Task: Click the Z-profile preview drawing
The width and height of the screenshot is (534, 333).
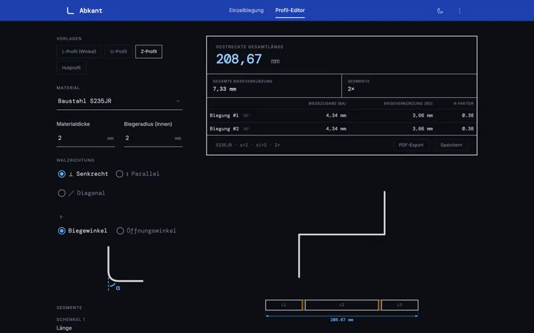Action: click(342, 234)
